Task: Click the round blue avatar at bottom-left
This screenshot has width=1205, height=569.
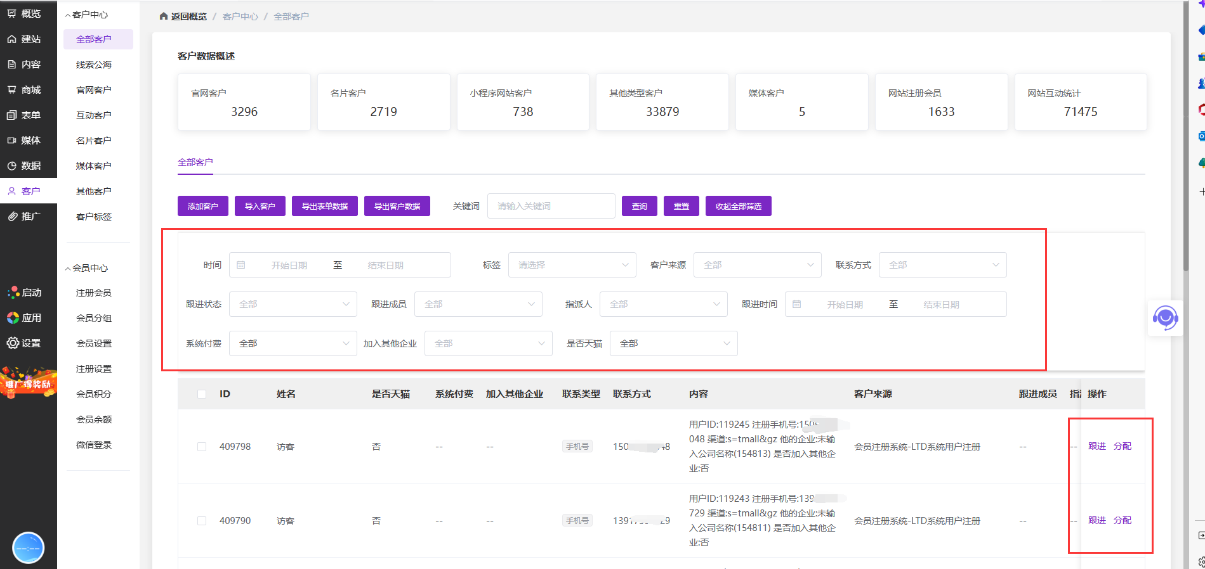Action: coord(29,547)
